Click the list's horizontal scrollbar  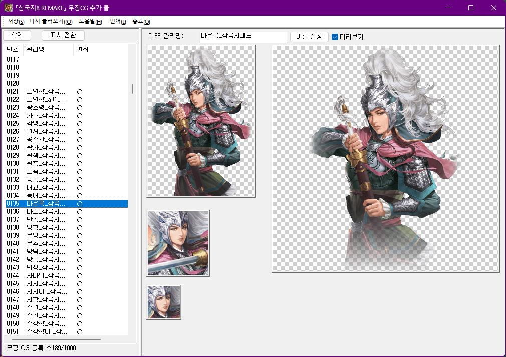[x=56, y=339]
